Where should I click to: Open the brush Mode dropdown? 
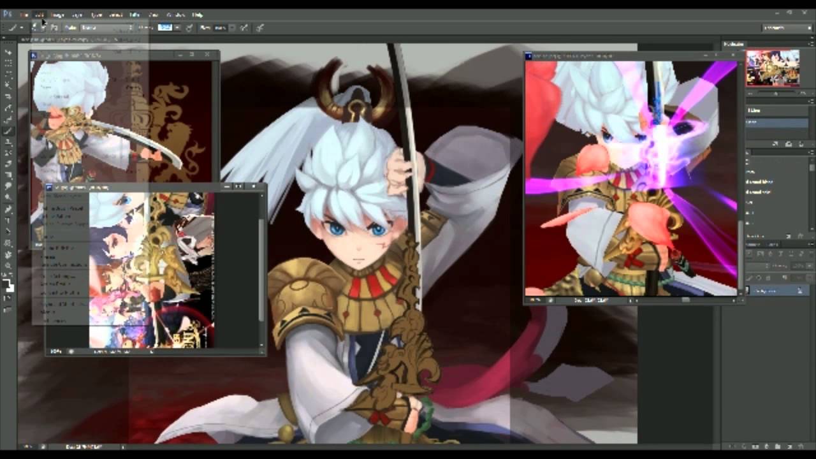click(x=106, y=27)
